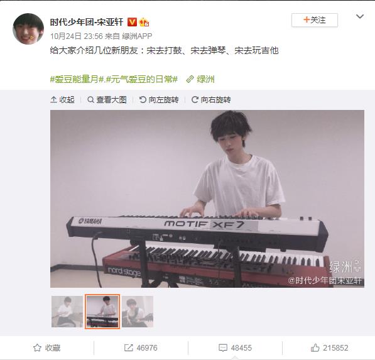Click the #元气爱豆的日常# hashtag
The height and width of the screenshot is (360, 375).
pos(142,79)
